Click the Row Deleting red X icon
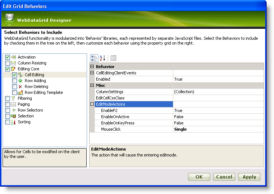The image size is (274, 194). 21,87
